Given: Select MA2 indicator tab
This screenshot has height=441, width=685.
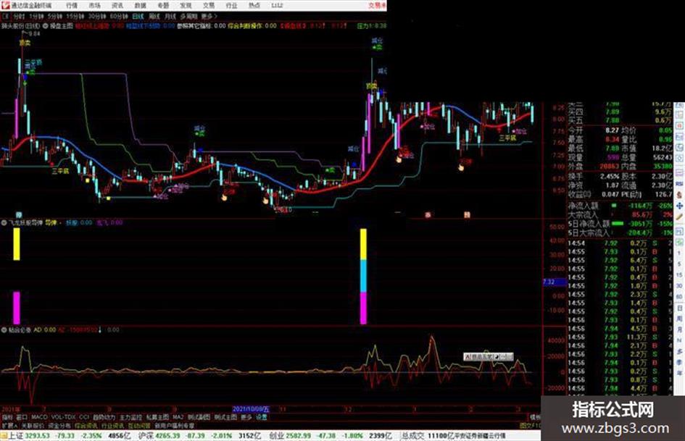Looking at the screenshot, I should point(178,417).
